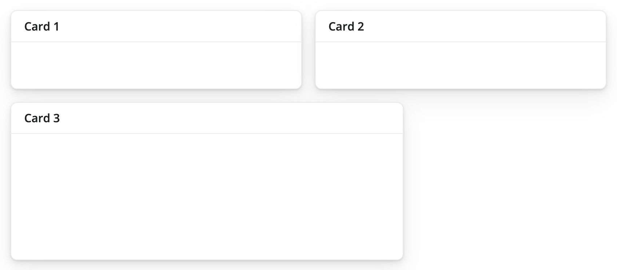The width and height of the screenshot is (617, 270).
Task: Click inside the empty body of Card 2
Action: pyautogui.click(x=460, y=65)
